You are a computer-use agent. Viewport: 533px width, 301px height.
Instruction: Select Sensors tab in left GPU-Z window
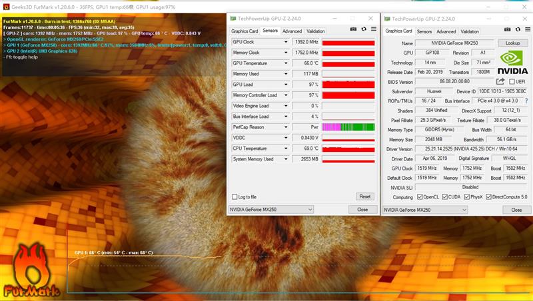click(x=270, y=31)
